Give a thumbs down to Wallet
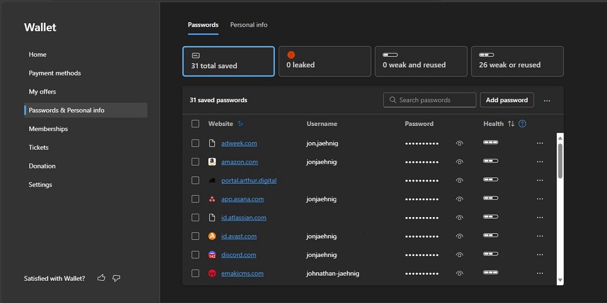The height and width of the screenshot is (303, 607). pyautogui.click(x=116, y=278)
